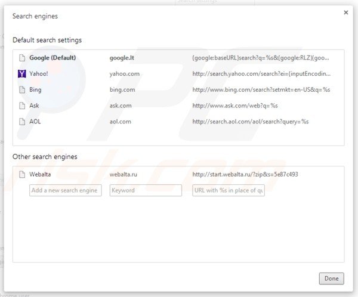
Task: Click the bing.com keyword
Action: tap(122, 89)
